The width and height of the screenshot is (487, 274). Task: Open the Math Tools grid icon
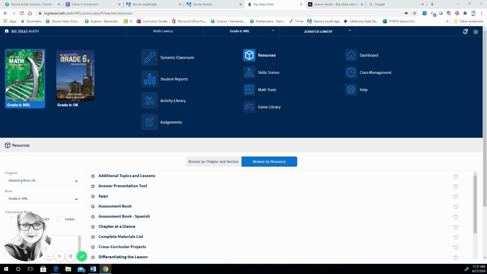(x=249, y=90)
